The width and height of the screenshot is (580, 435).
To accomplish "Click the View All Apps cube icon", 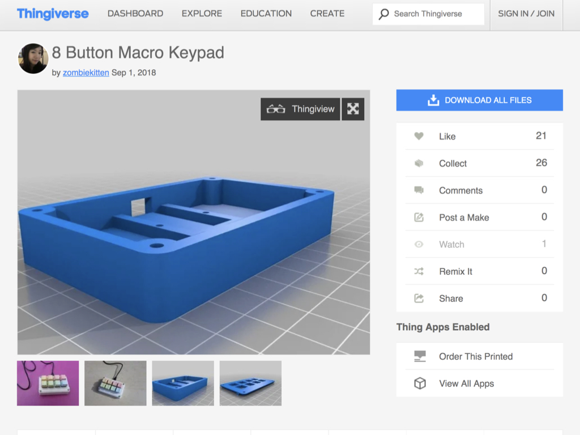I will tap(420, 383).
